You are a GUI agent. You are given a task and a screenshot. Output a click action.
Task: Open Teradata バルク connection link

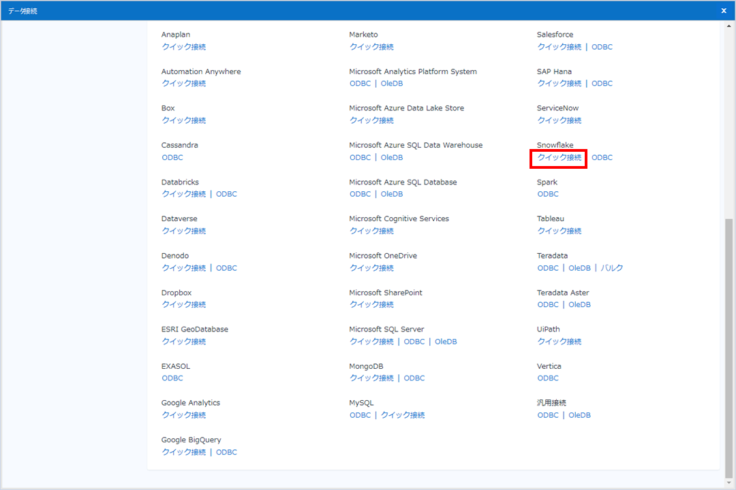tap(611, 268)
